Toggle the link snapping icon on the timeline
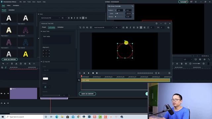 tap(6, 67)
